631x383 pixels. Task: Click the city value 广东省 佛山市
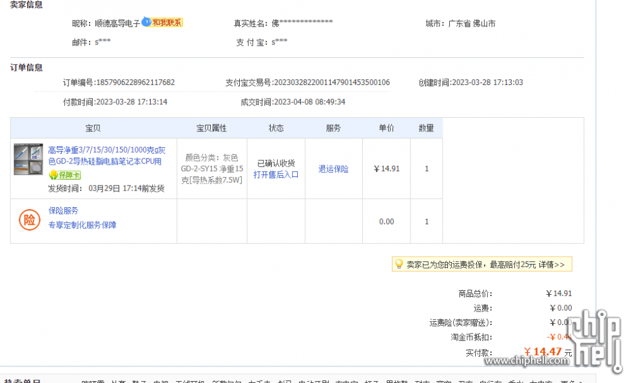pos(472,23)
